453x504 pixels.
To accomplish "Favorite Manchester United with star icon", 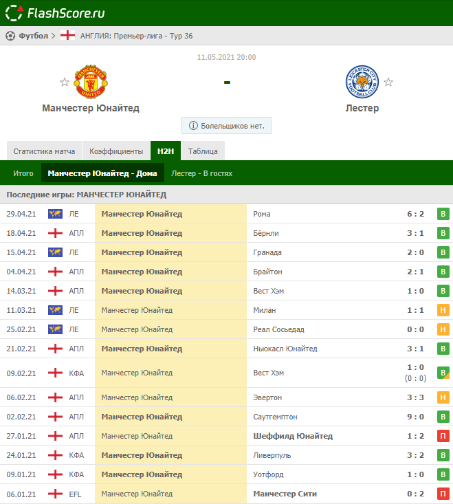I will pyautogui.click(x=65, y=83).
